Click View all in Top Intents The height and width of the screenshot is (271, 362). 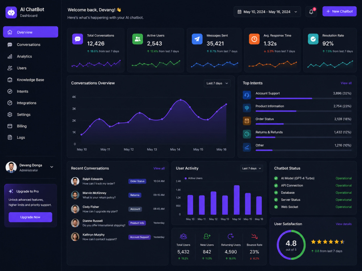[x=346, y=83]
